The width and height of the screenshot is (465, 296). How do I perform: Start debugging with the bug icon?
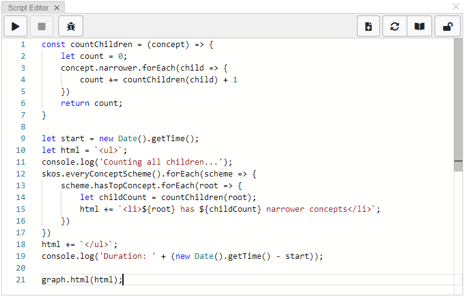click(71, 27)
